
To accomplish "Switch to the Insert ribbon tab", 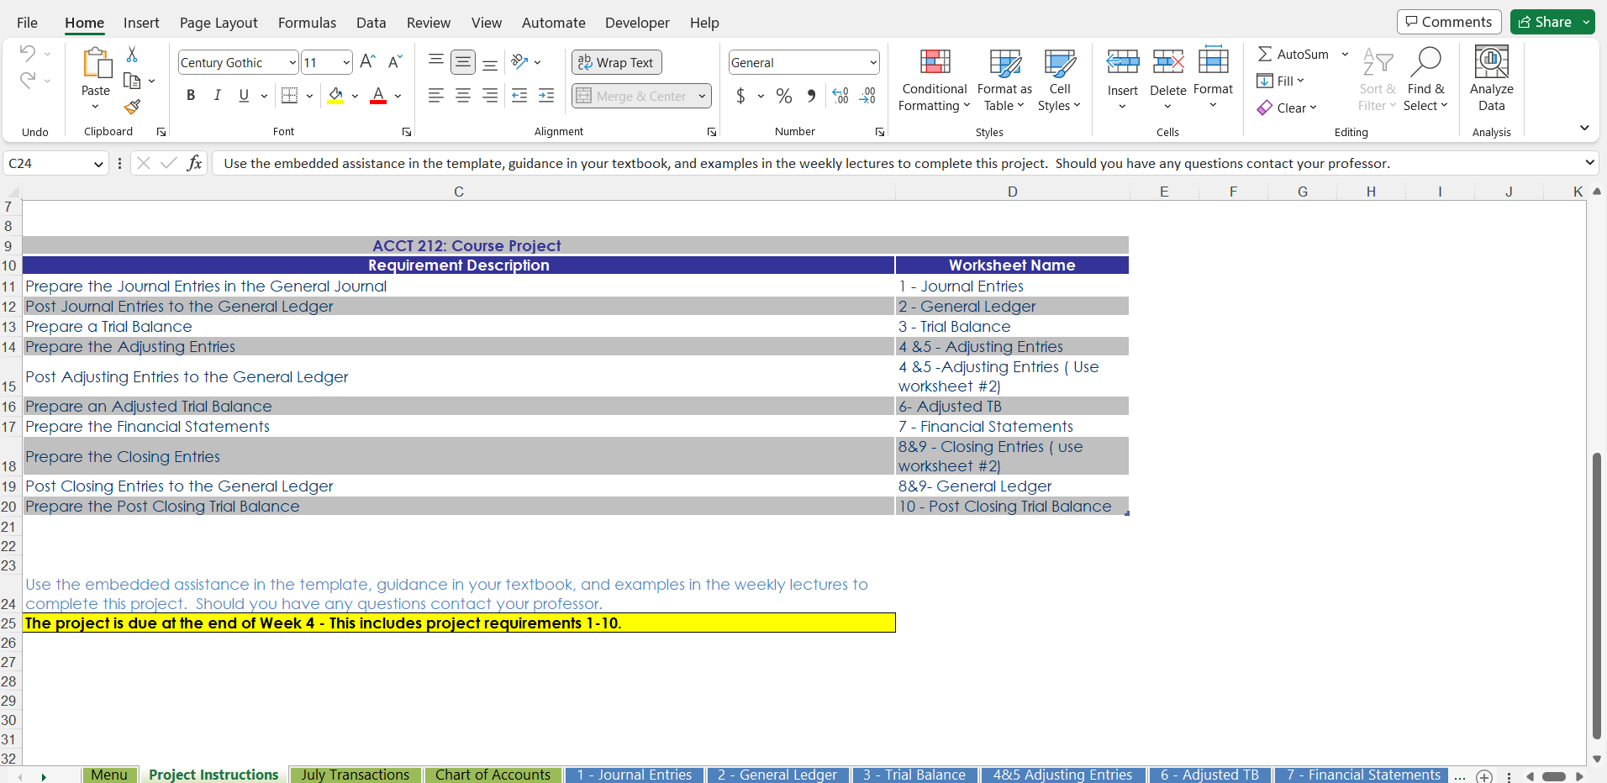I will click(x=141, y=23).
